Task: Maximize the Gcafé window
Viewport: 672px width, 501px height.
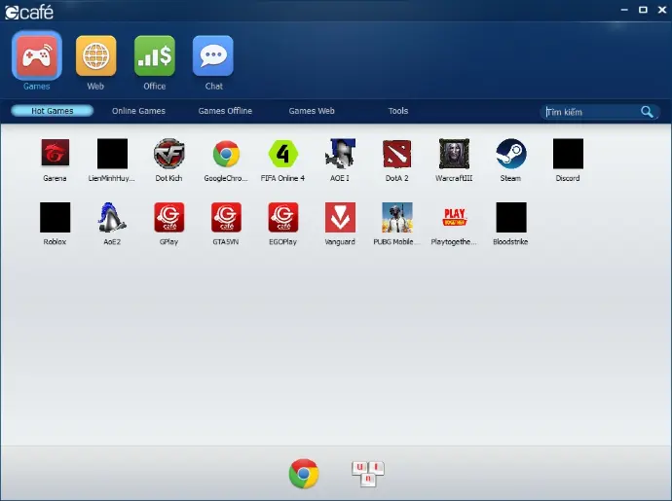Action: pos(643,10)
